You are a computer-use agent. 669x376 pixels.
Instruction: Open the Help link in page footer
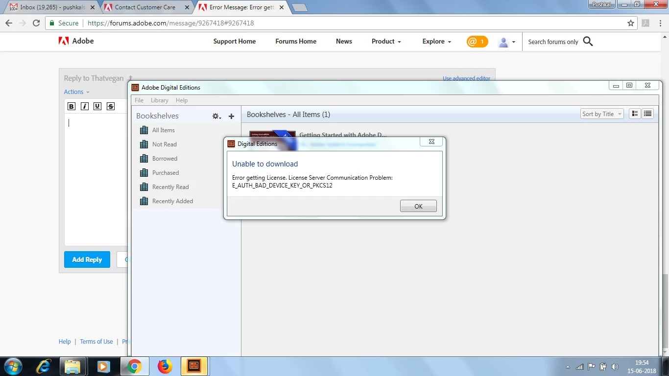pos(65,342)
